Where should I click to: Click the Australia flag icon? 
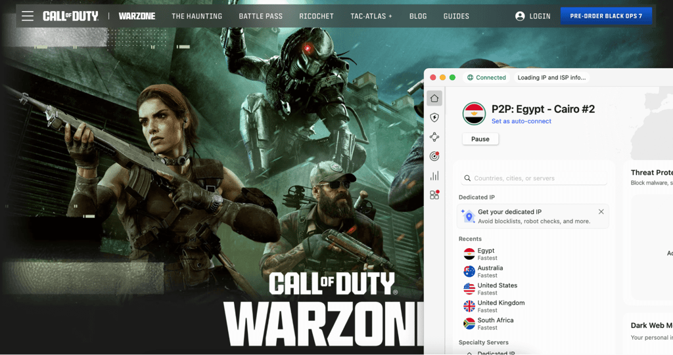[x=469, y=272]
